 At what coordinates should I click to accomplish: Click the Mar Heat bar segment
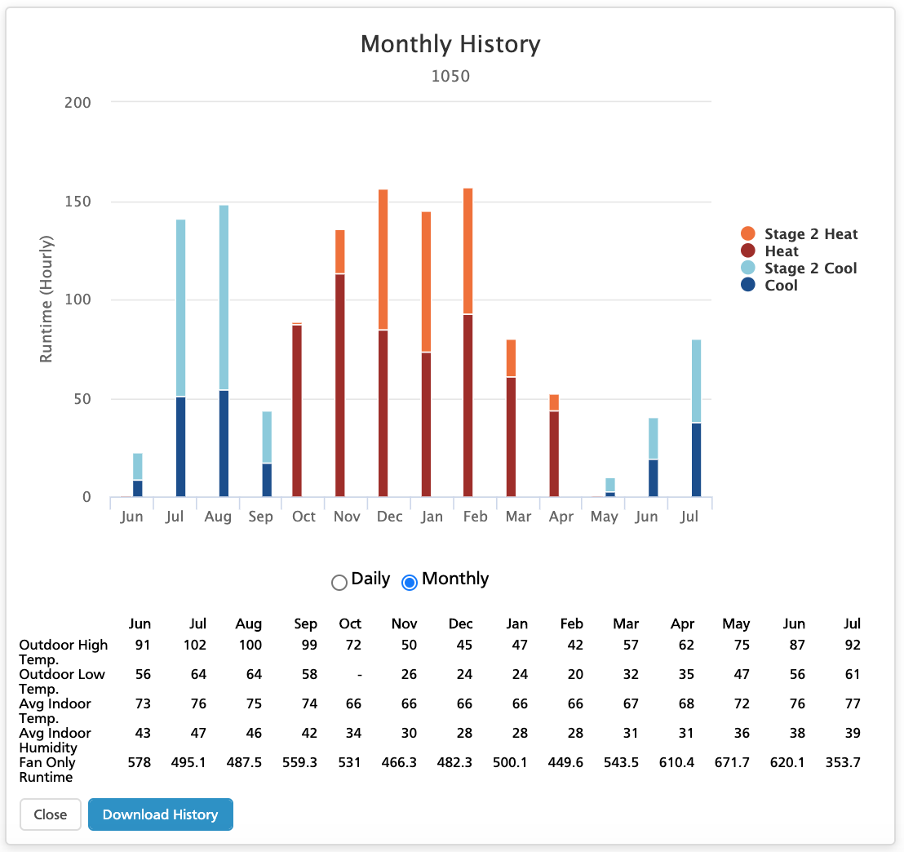point(511,437)
